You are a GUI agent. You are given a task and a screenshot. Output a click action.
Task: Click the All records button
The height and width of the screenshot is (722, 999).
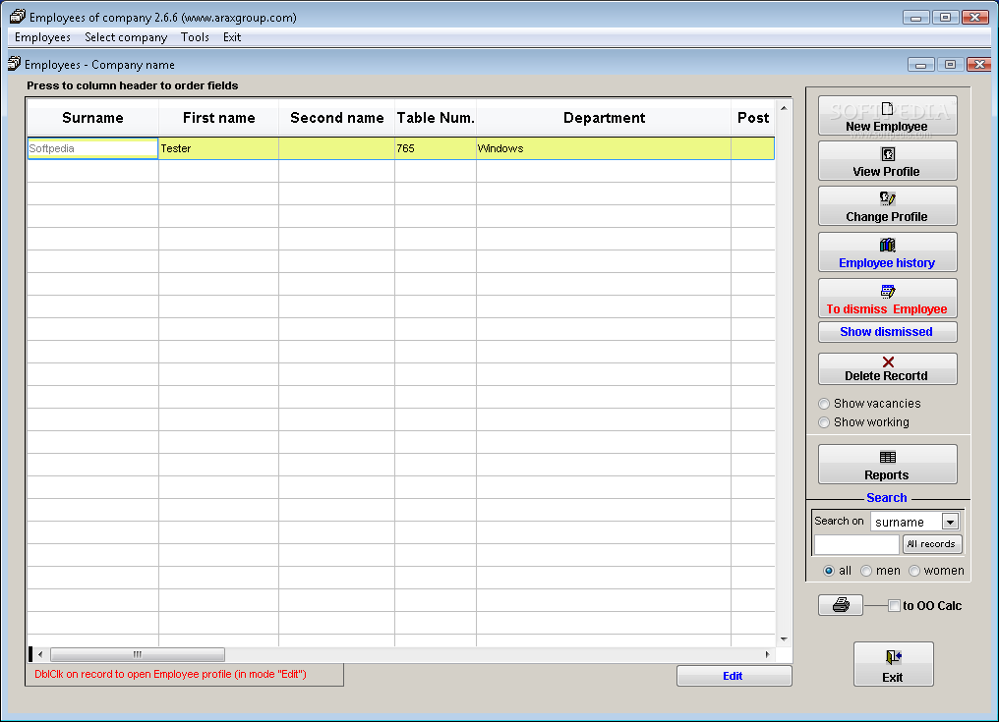tap(931, 544)
